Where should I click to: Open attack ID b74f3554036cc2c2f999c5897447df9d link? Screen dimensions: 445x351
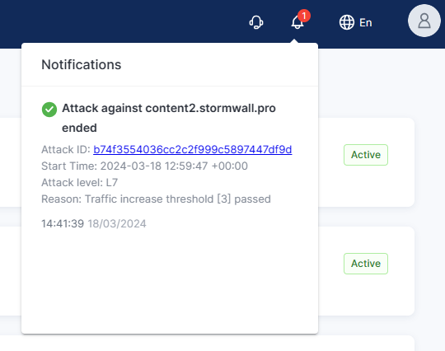point(192,149)
